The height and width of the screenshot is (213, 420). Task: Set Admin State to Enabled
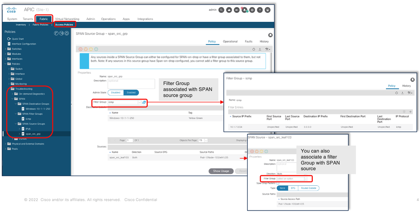click(131, 93)
